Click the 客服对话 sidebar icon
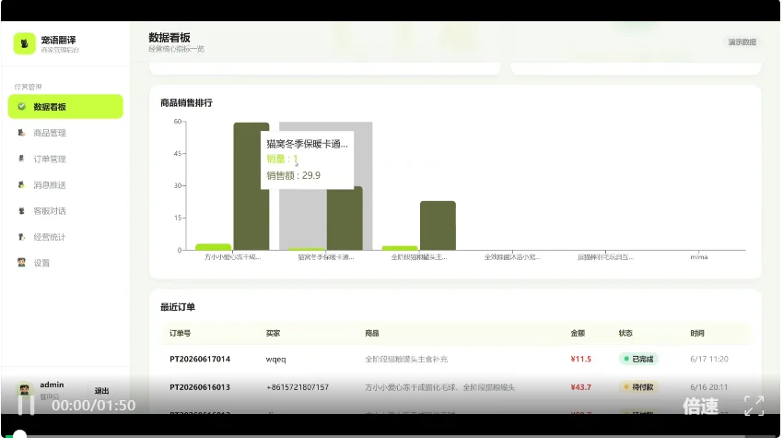783x438 pixels. (x=21, y=210)
